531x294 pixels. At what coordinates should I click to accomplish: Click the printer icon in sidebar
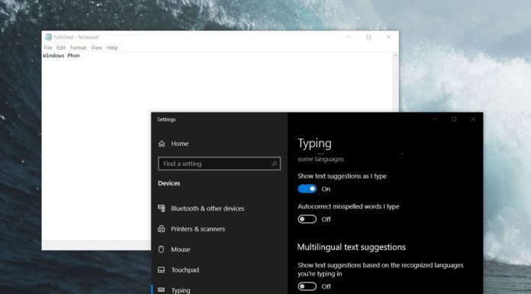click(162, 229)
